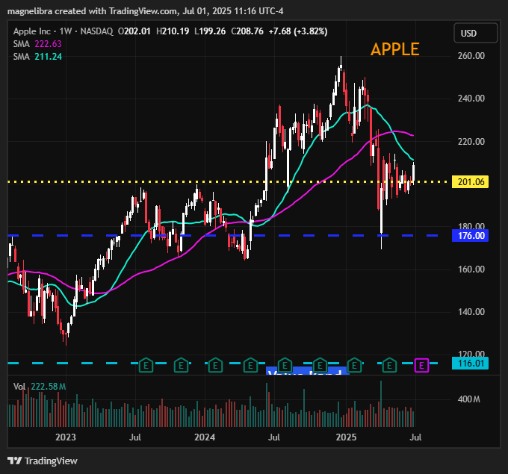The width and height of the screenshot is (508, 474).
Task: Click the 2024 label on the time axis
Action: pyautogui.click(x=205, y=437)
